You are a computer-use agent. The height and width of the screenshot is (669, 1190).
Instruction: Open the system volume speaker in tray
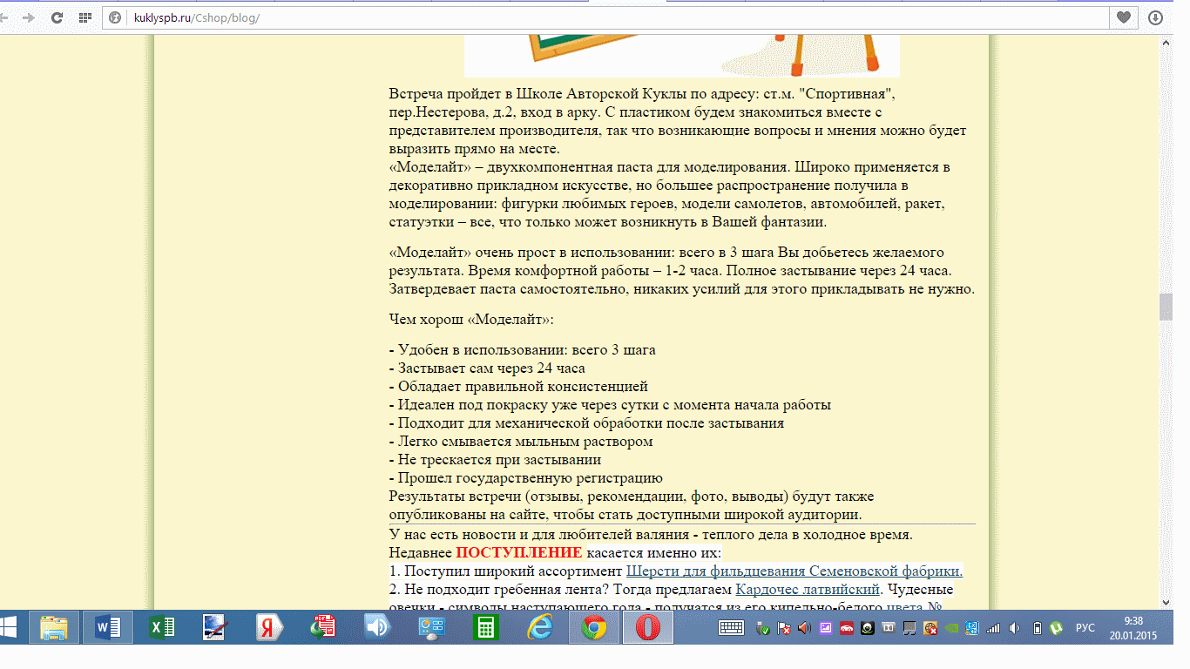[x=1014, y=628]
